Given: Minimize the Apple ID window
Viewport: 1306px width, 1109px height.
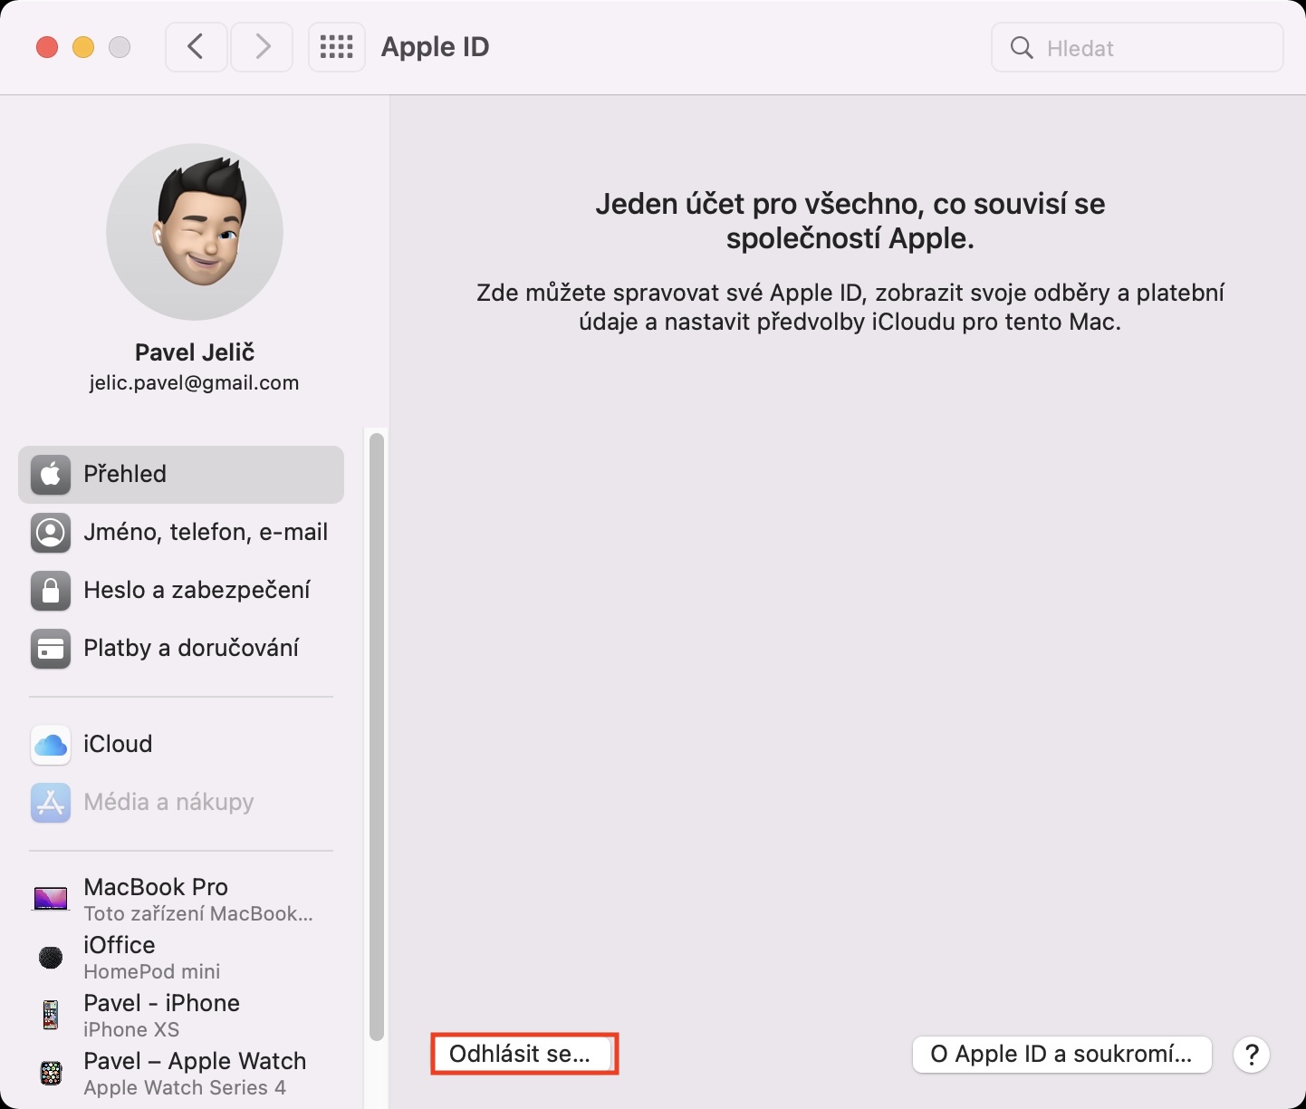Looking at the screenshot, I should coord(83,47).
